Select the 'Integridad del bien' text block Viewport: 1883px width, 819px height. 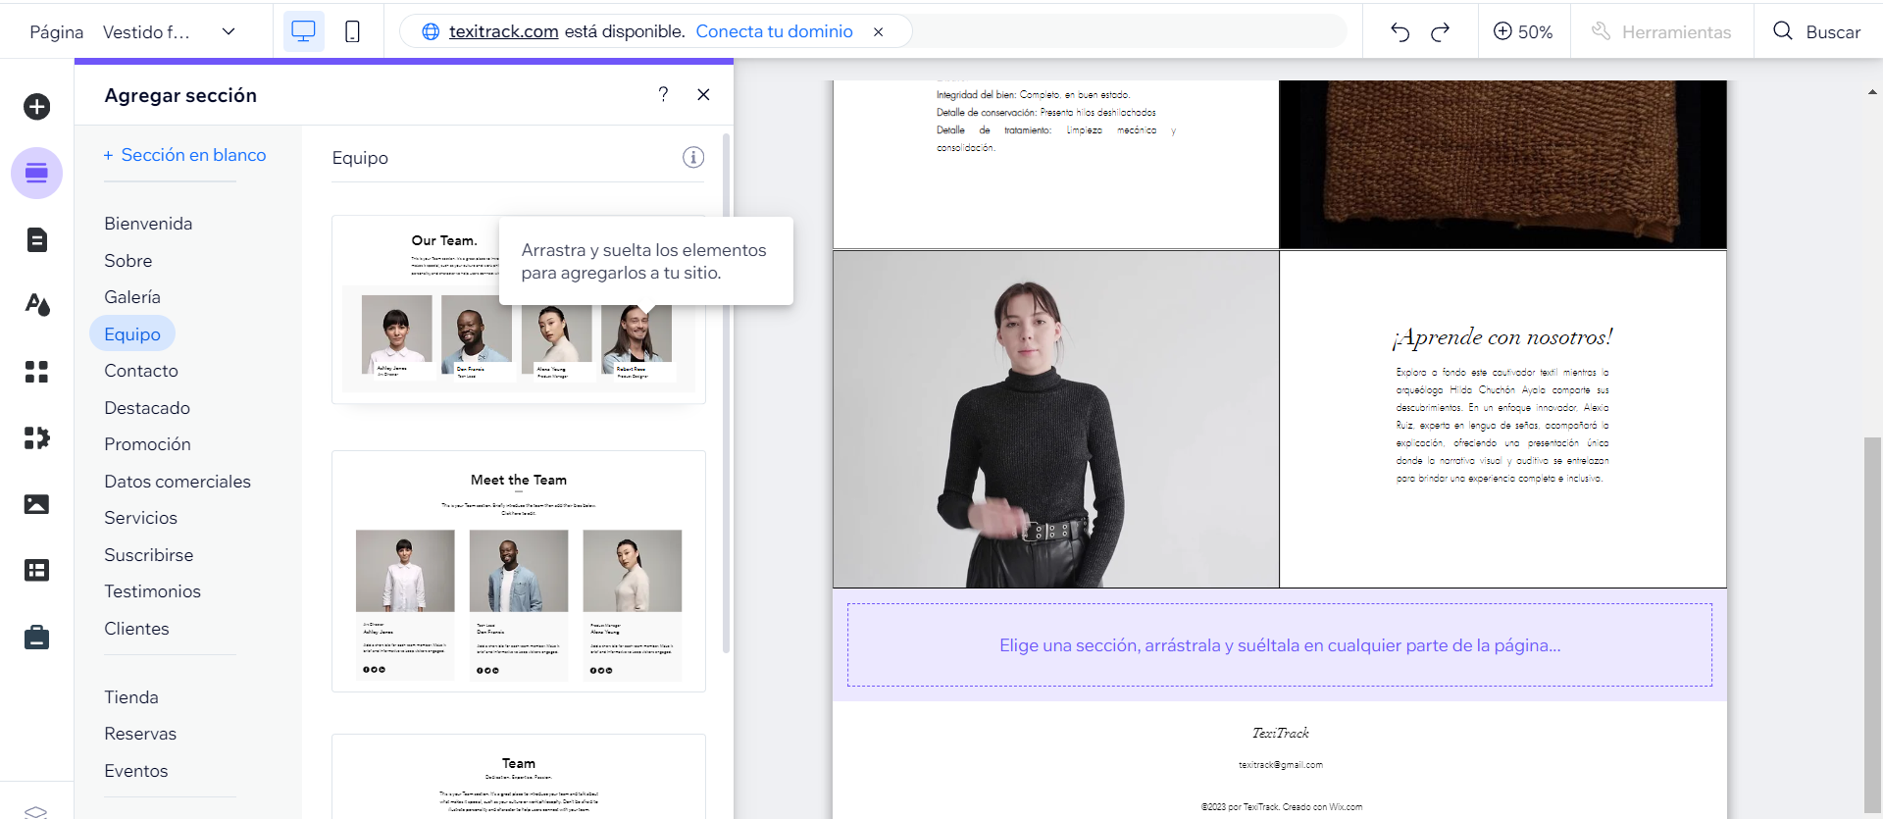click(x=1056, y=121)
